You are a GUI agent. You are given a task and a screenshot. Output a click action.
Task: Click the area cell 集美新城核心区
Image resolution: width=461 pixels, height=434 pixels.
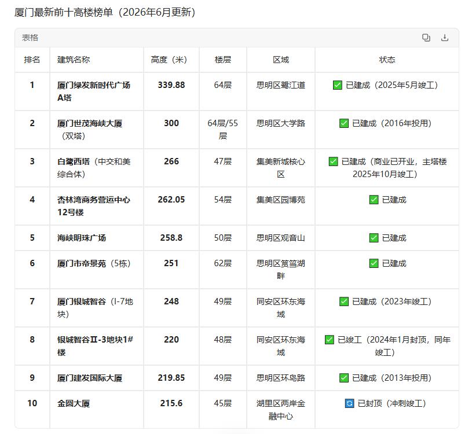pos(281,168)
